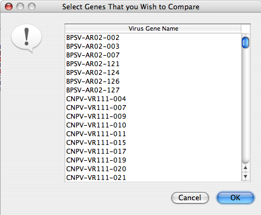261x215 pixels.
Task: Click the scroll up arrow
Action: click(x=245, y=167)
